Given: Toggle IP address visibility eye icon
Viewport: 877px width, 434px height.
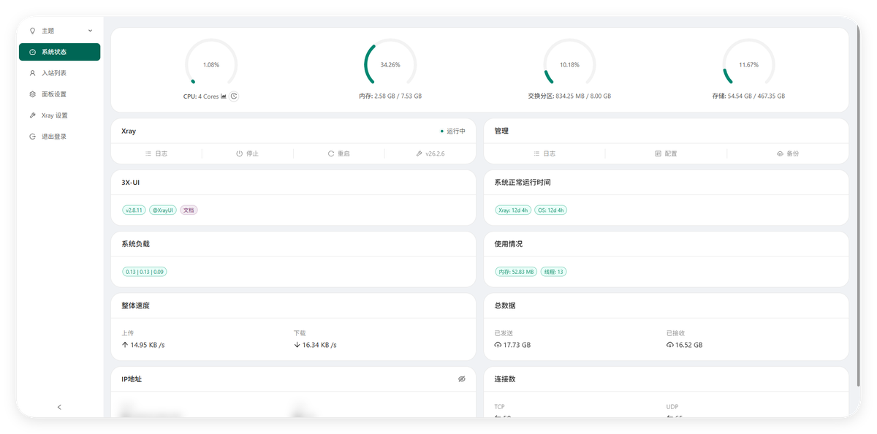Looking at the screenshot, I should tap(462, 379).
